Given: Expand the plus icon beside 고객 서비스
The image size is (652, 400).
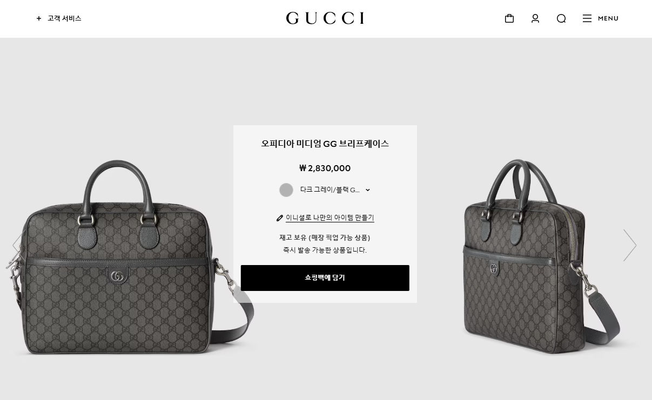Looking at the screenshot, I should pyautogui.click(x=39, y=18).
